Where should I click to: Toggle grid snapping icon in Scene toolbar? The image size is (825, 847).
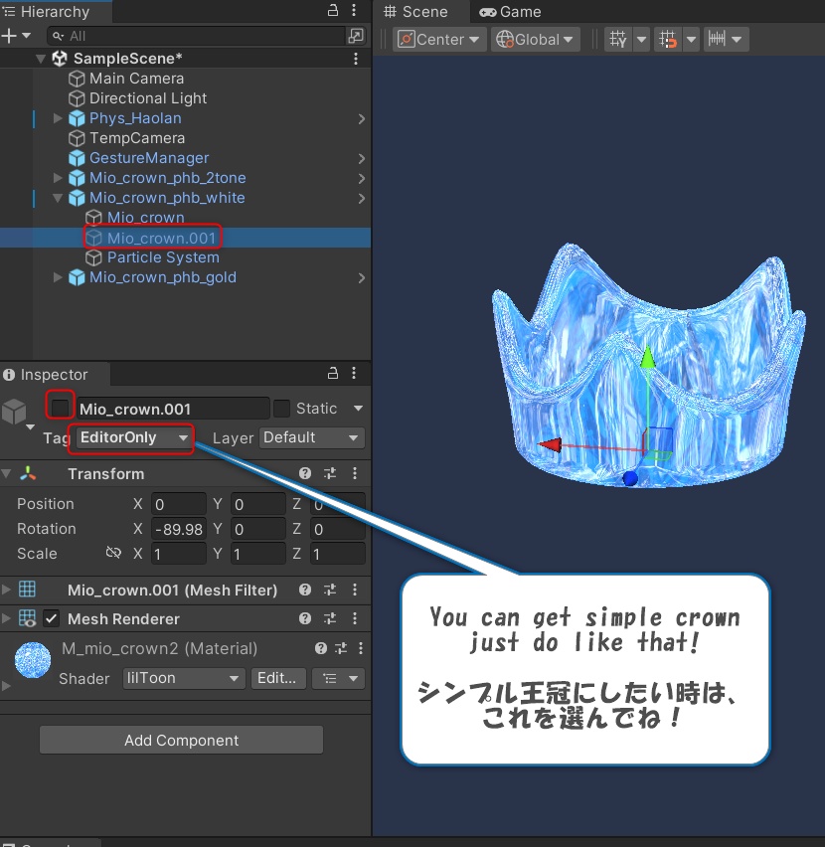tap(668, 40)
